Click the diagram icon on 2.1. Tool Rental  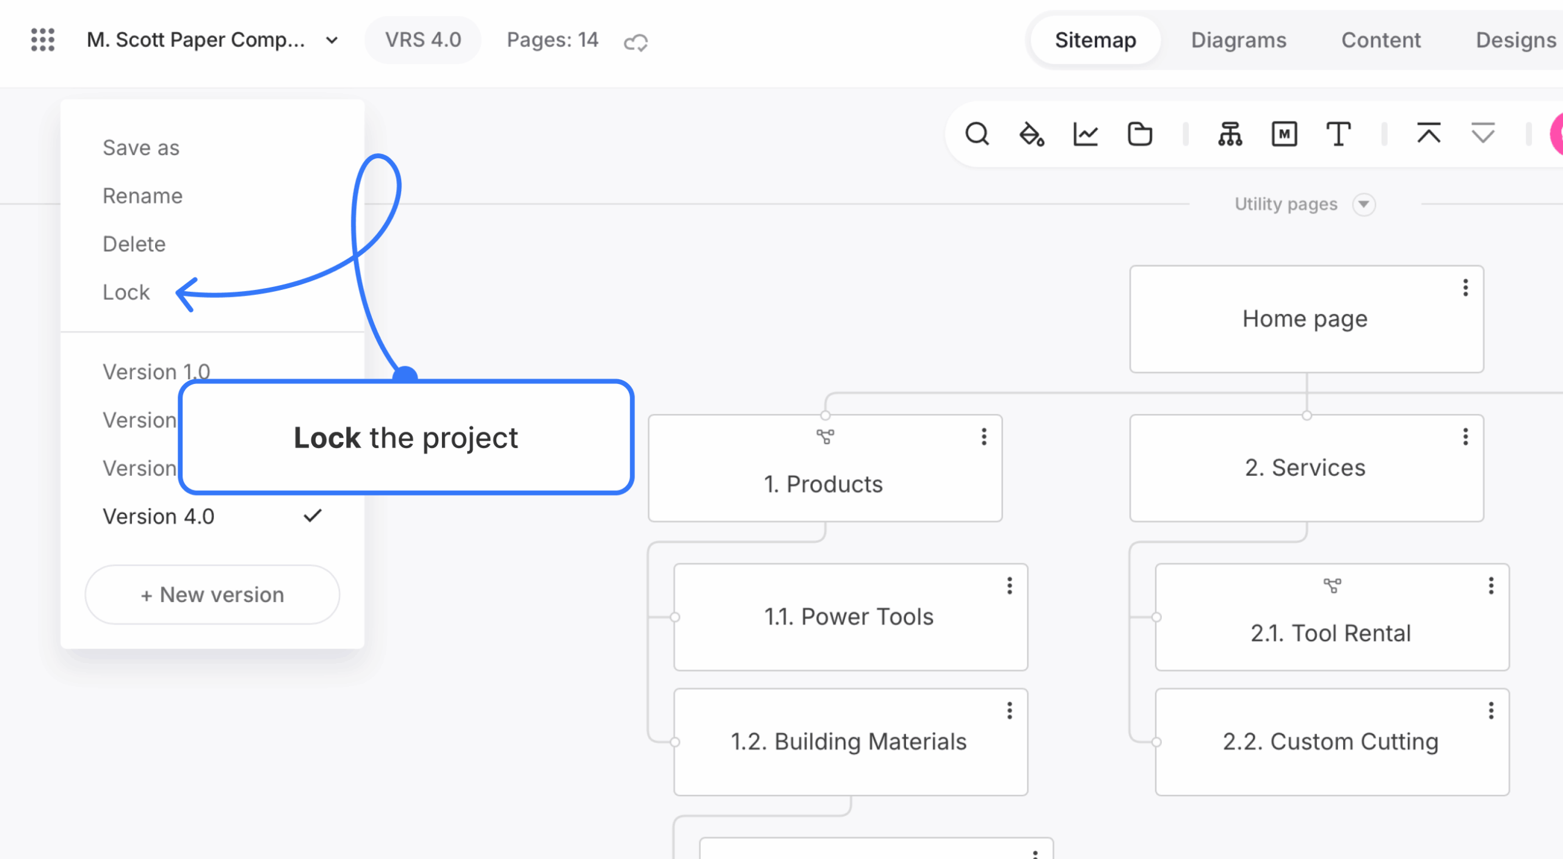point(1332,586)
